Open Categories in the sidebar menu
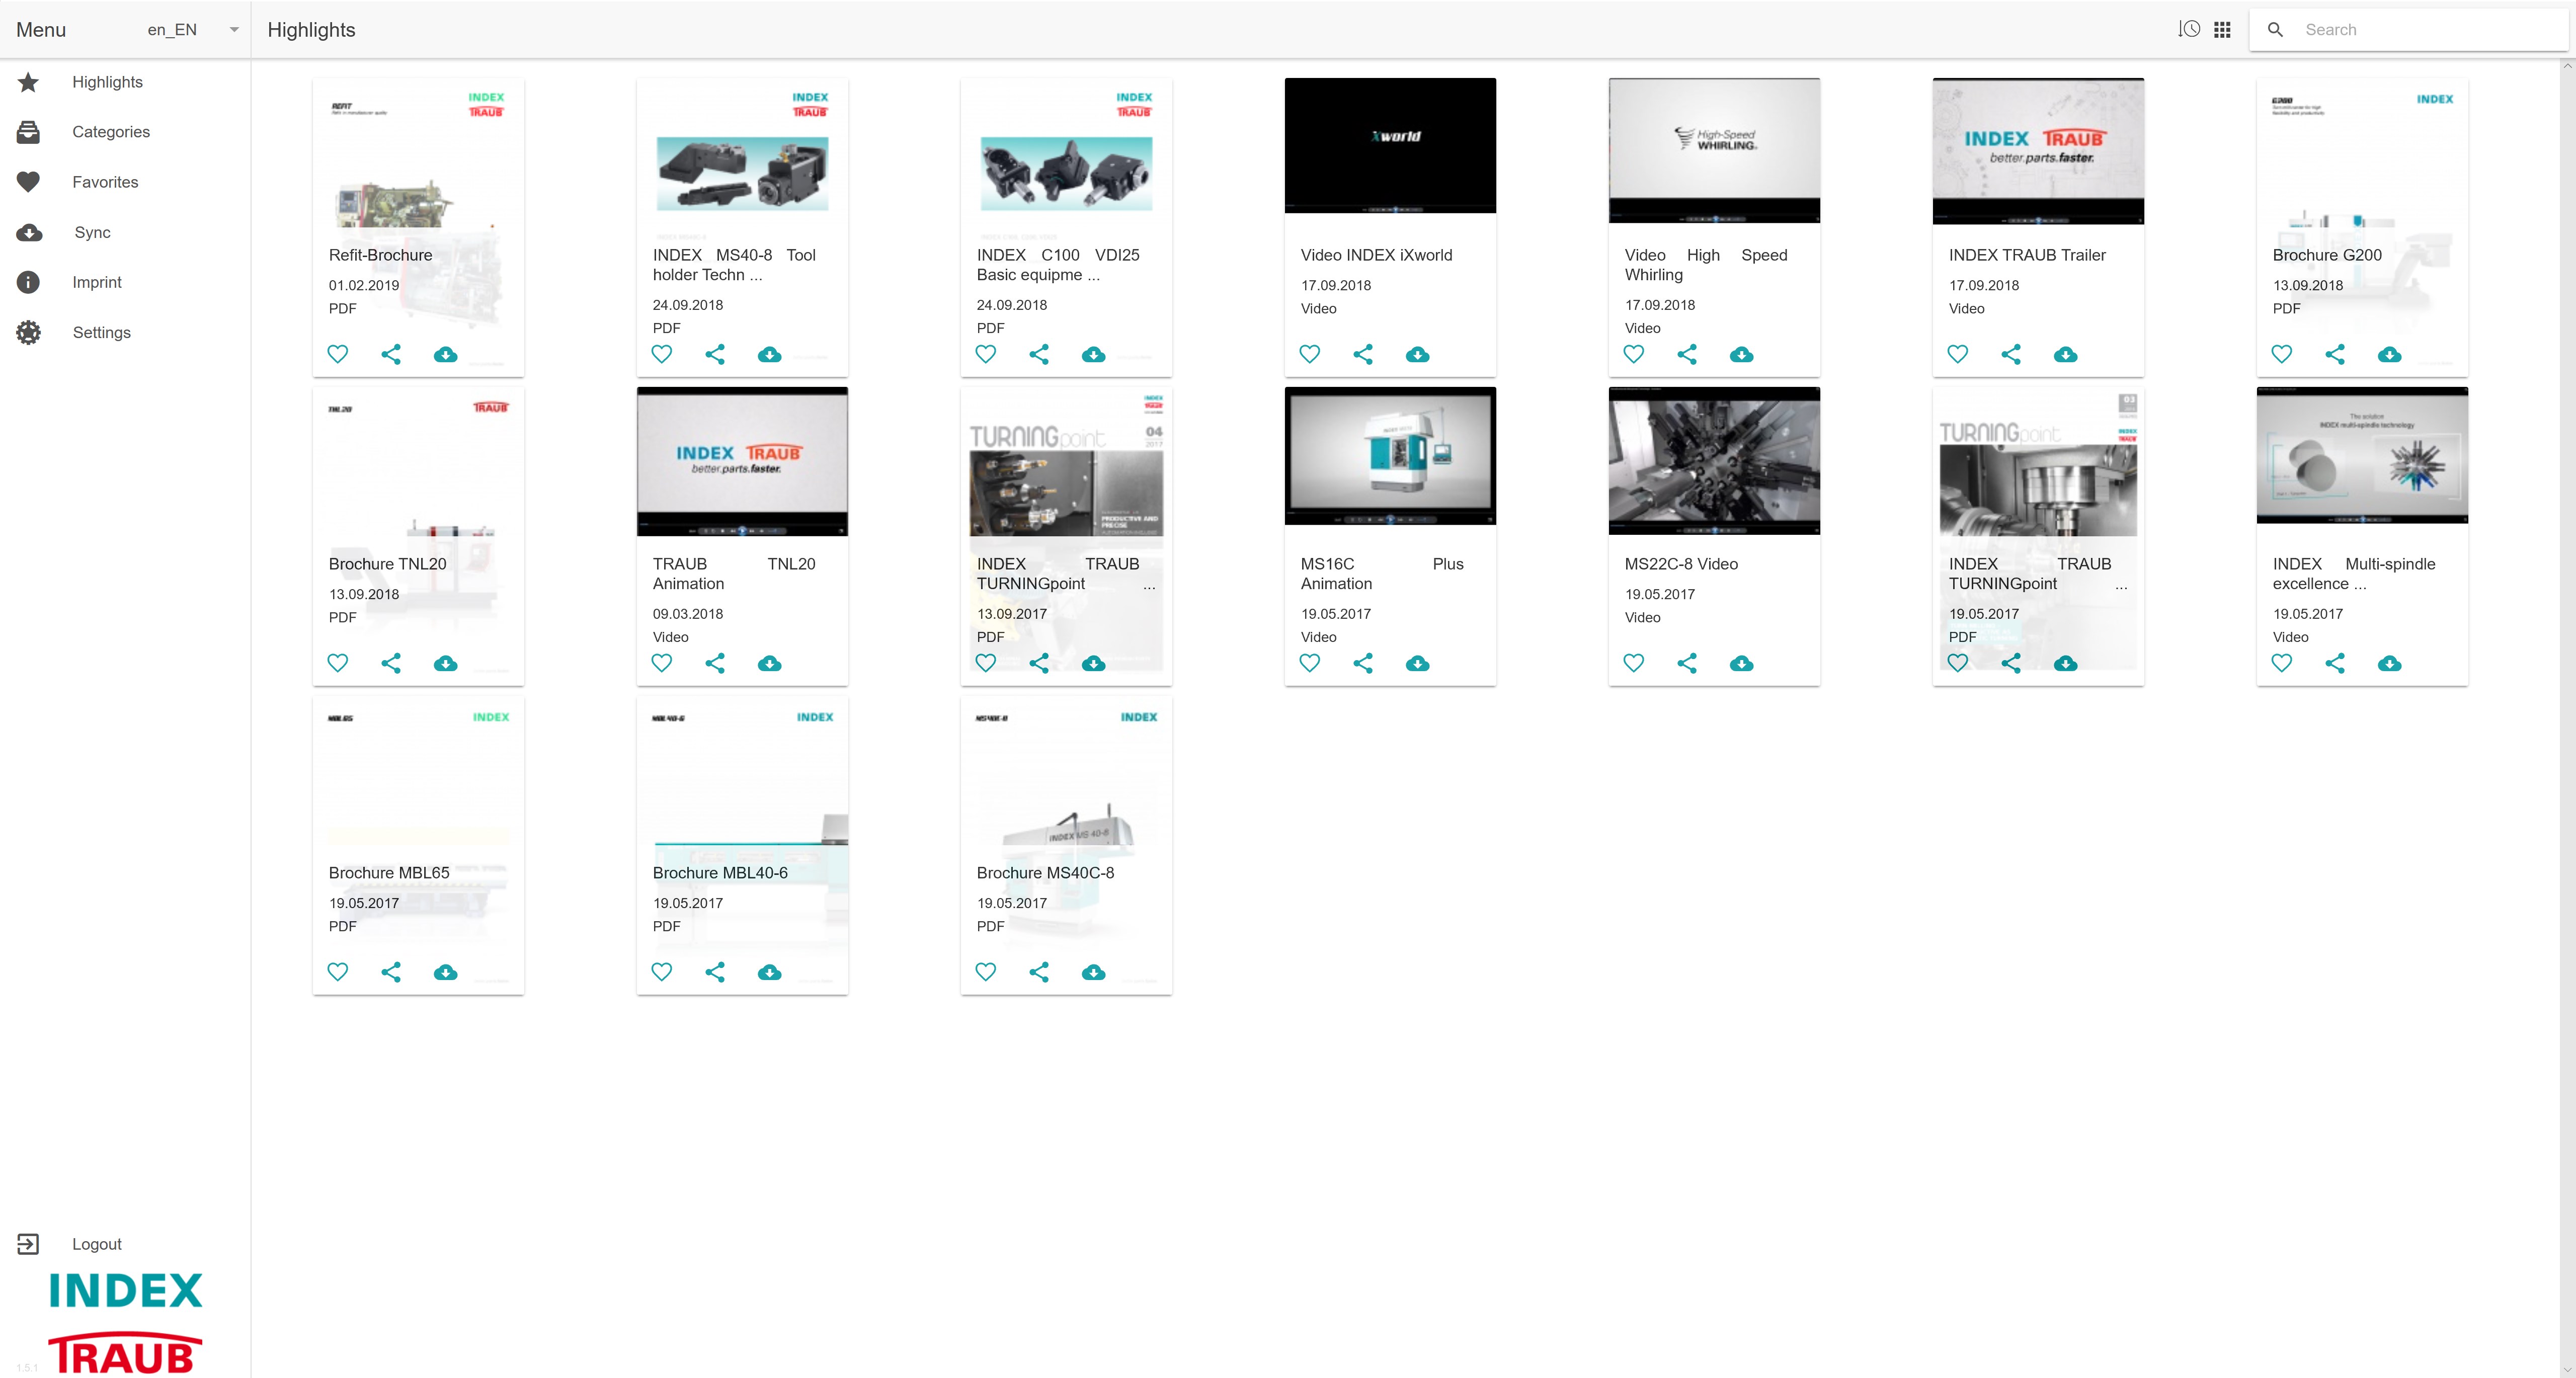The image size is (2576, 1378). pyautogui.click(x=110, y=132)
